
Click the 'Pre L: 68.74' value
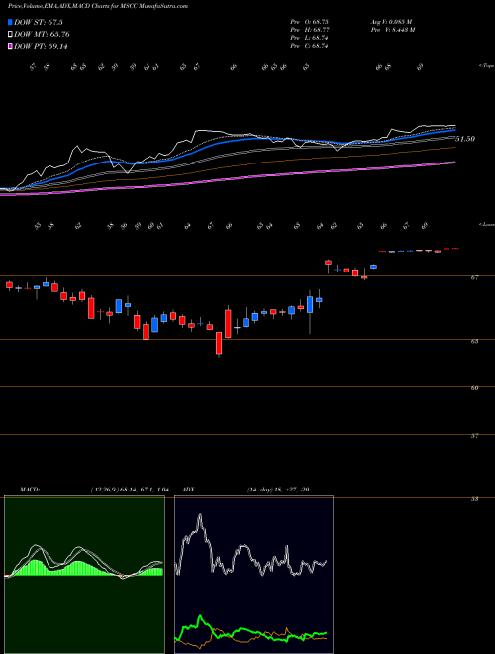pos(309,38)
